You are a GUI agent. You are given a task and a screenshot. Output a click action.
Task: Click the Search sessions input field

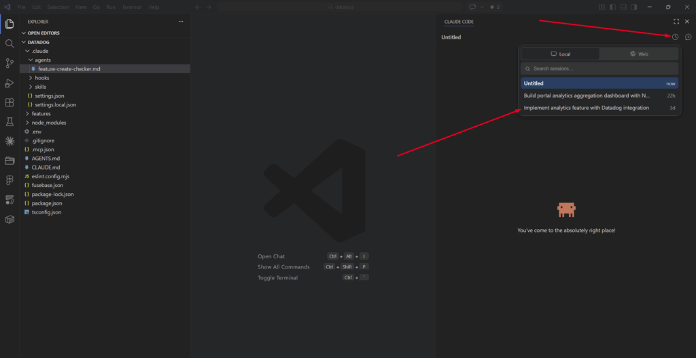[x=599, y=68]
